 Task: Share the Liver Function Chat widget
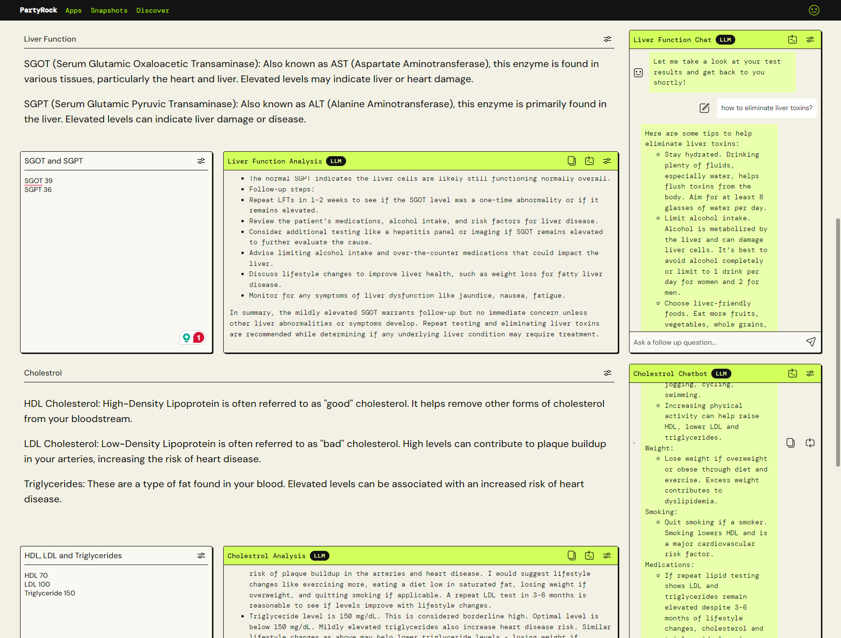[x=792, y=39]
